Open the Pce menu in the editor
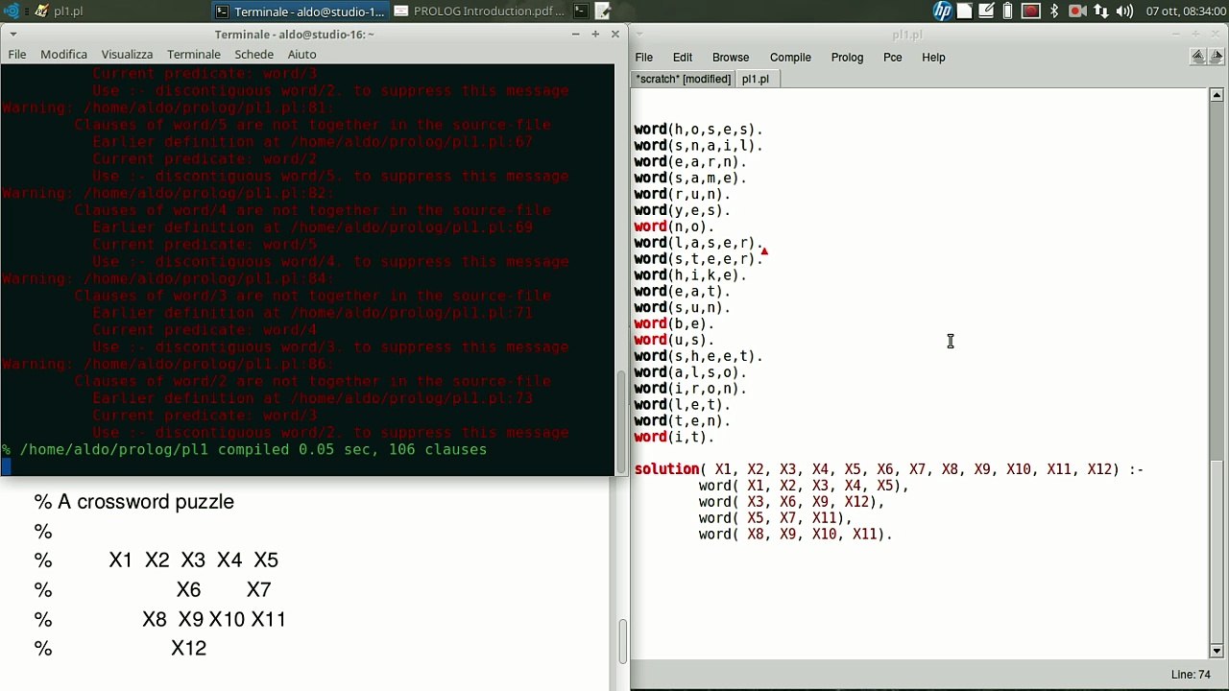This screenshot has height=691, width=1229. tap(892, 58)
